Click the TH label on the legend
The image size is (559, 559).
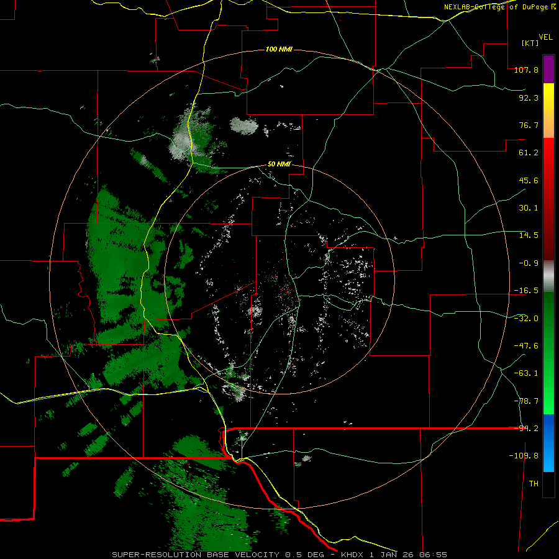pos(534,484)
